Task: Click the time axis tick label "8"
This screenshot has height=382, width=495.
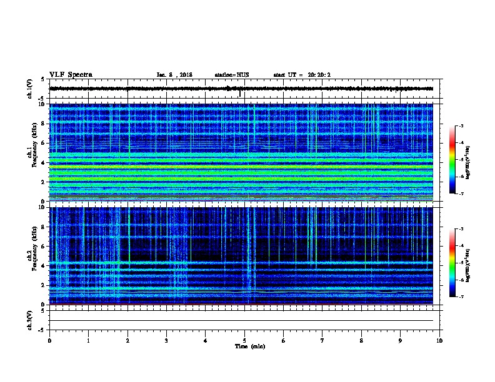Action: [x=361, y=340]
